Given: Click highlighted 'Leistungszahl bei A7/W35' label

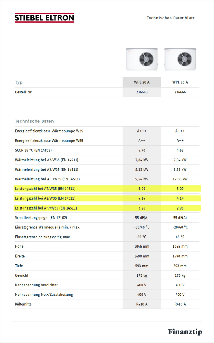Looking at the screenshot, I should point(45,189).
